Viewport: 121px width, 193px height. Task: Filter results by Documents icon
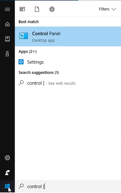pos(37,9)
